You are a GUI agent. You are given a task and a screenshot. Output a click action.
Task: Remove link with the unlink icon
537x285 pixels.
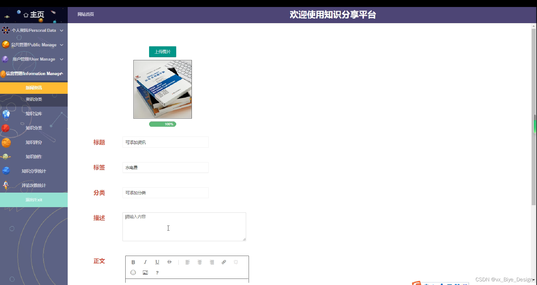[x=236, y=262]
